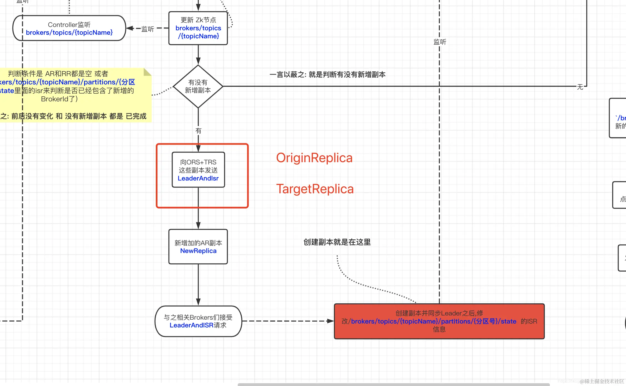Image resolution: width=626 pixels, height=386 pixels.
Task: Click the 创建副本就是在这里 annotation text
Action: click(337, 242)
